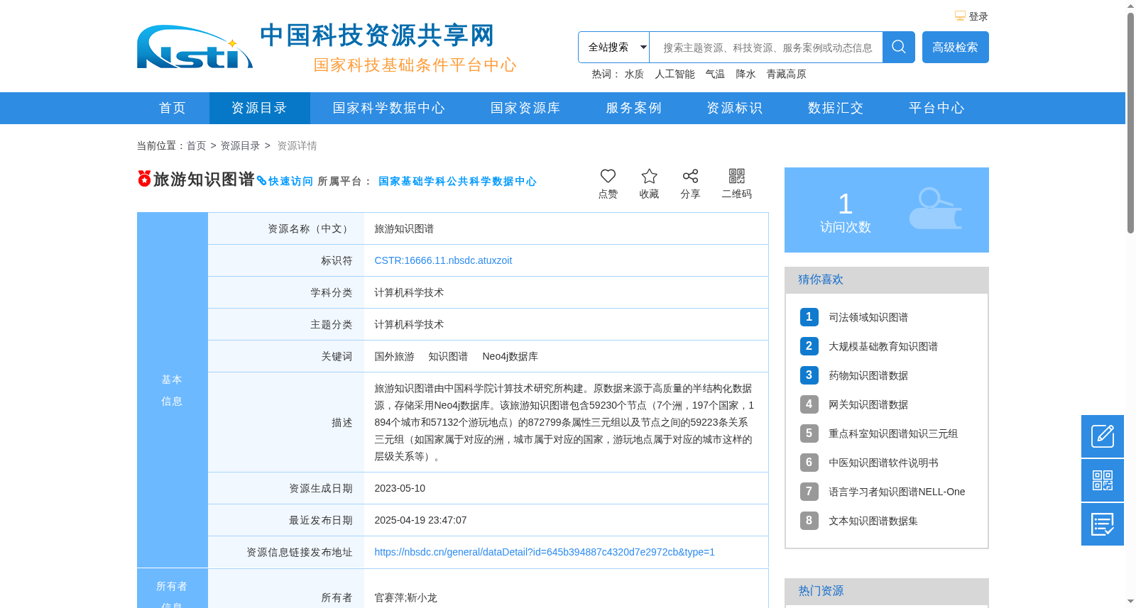Click the 旅游知识图谱 resource title heading
The image size is (1136, 608).
point(204,179)
